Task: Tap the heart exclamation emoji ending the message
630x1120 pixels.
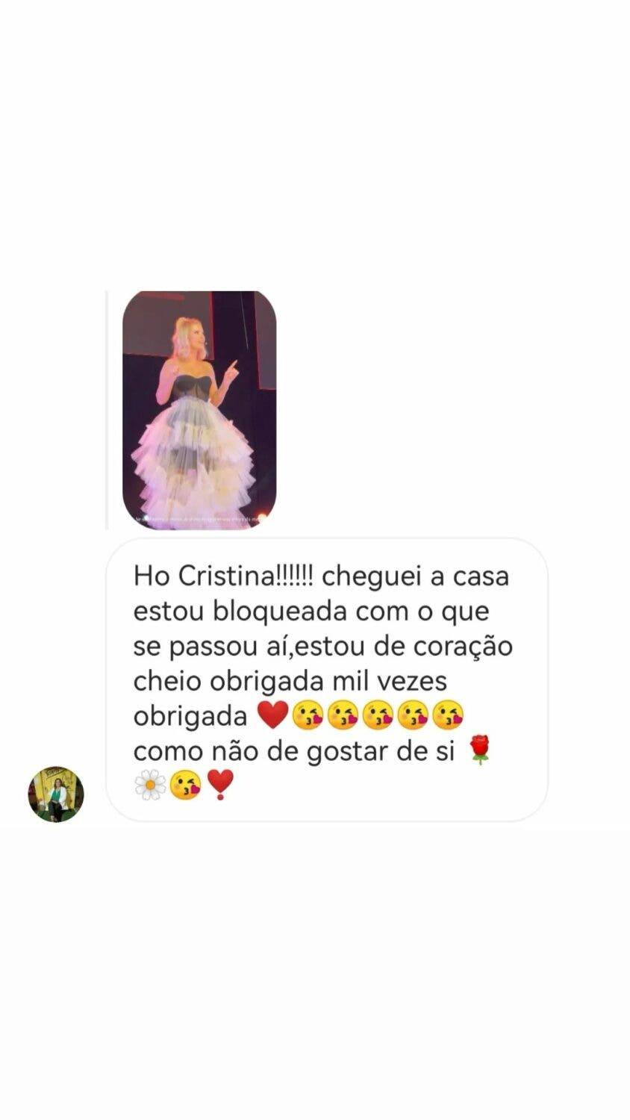Action: [x=220, y=785]
